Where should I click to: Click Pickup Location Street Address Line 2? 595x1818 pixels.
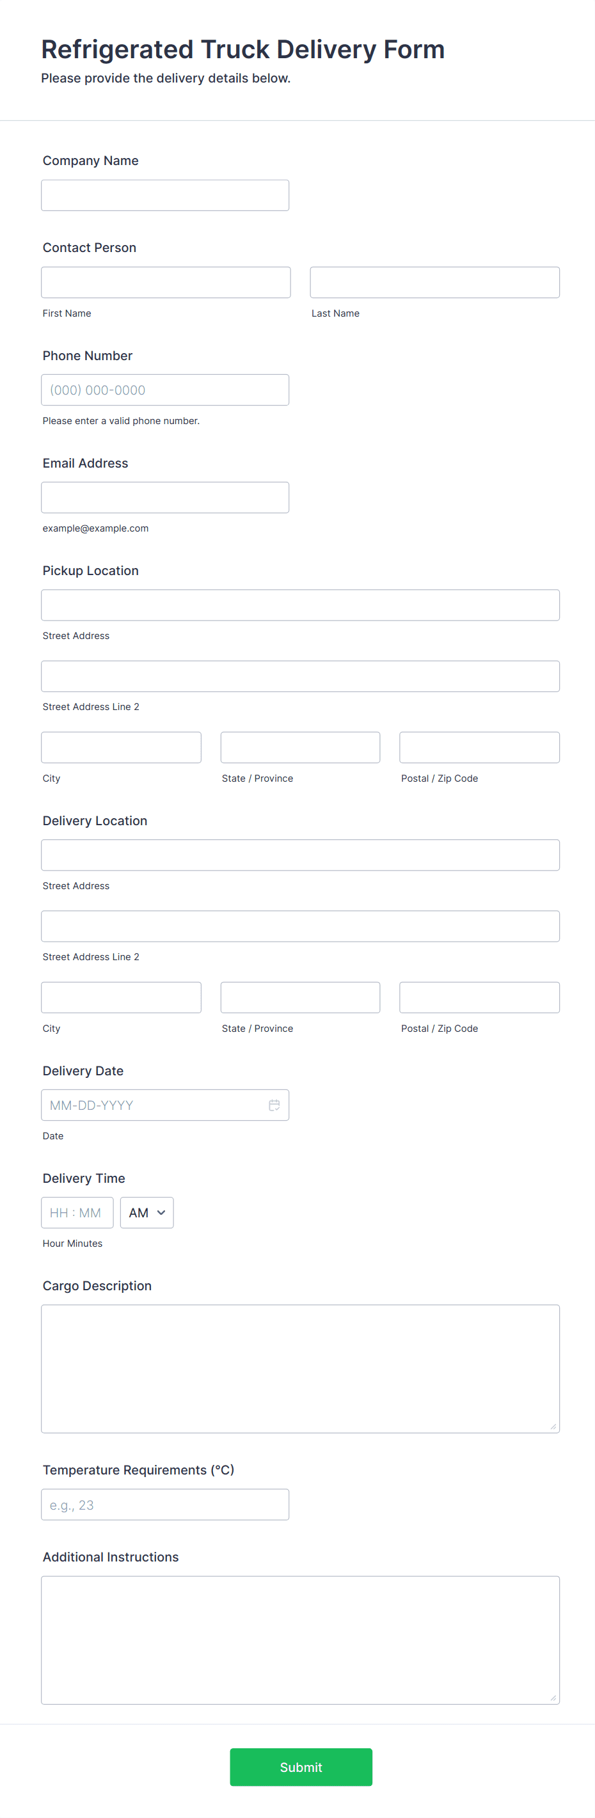(x=300, y=676)
